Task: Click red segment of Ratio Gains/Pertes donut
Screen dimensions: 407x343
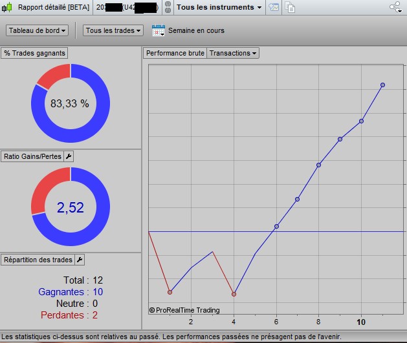Action: tap(44, 187)
